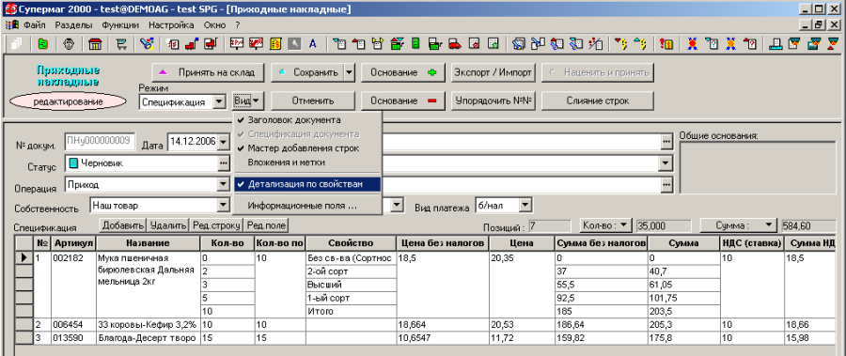Image resolution: width=846 pixels, height=356 pixels.
Task: Open the Кол-во totals dropdown button
Action: pyautogui.click(x=605, y=224)
